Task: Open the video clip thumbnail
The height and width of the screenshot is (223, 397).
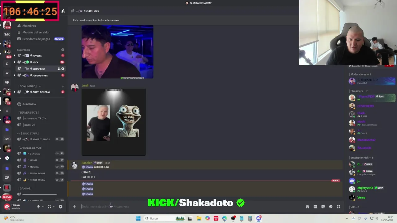Action: point(117,52)
